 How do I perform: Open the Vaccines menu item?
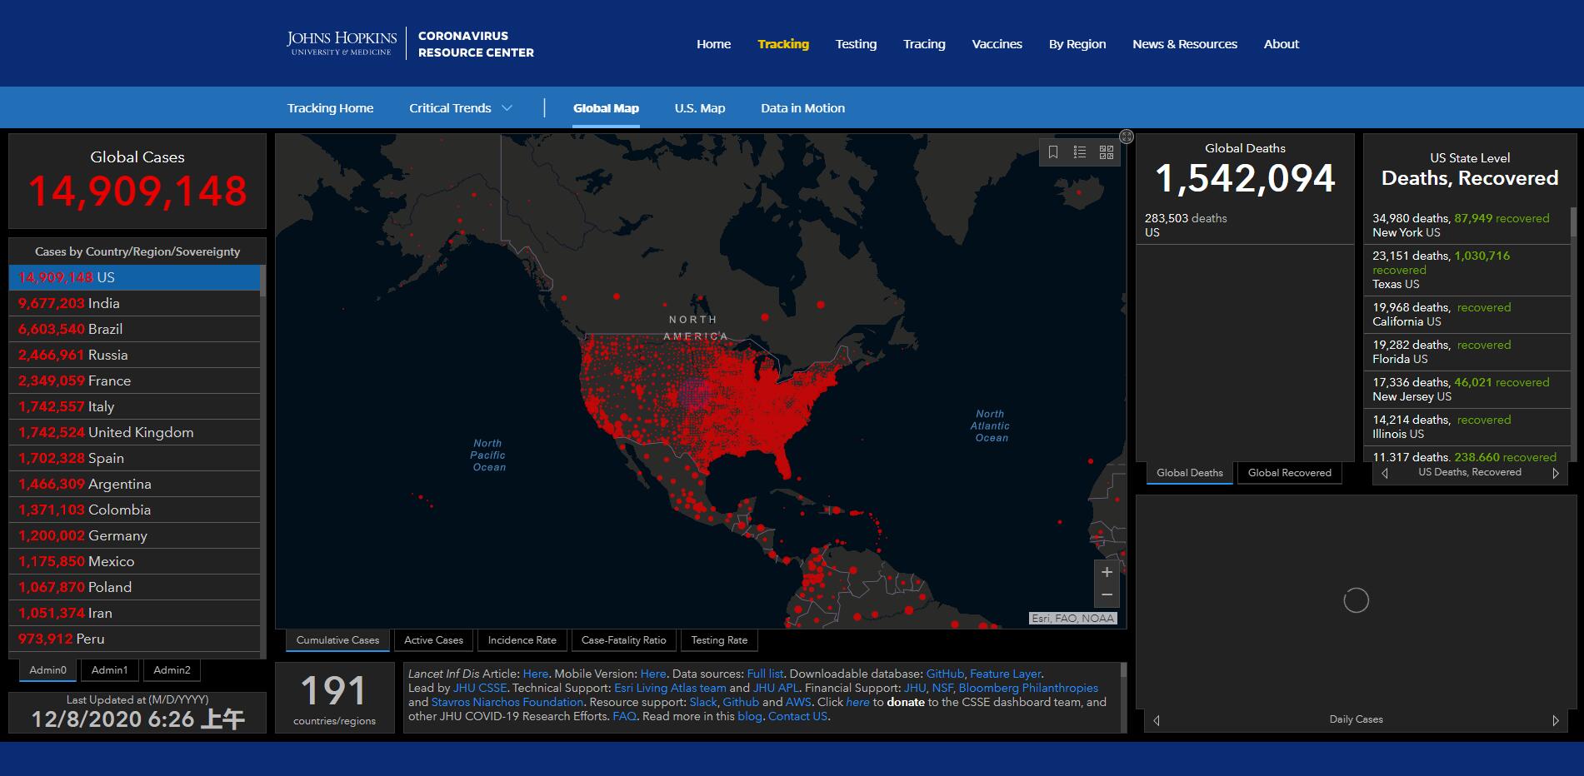pos(997,44)
